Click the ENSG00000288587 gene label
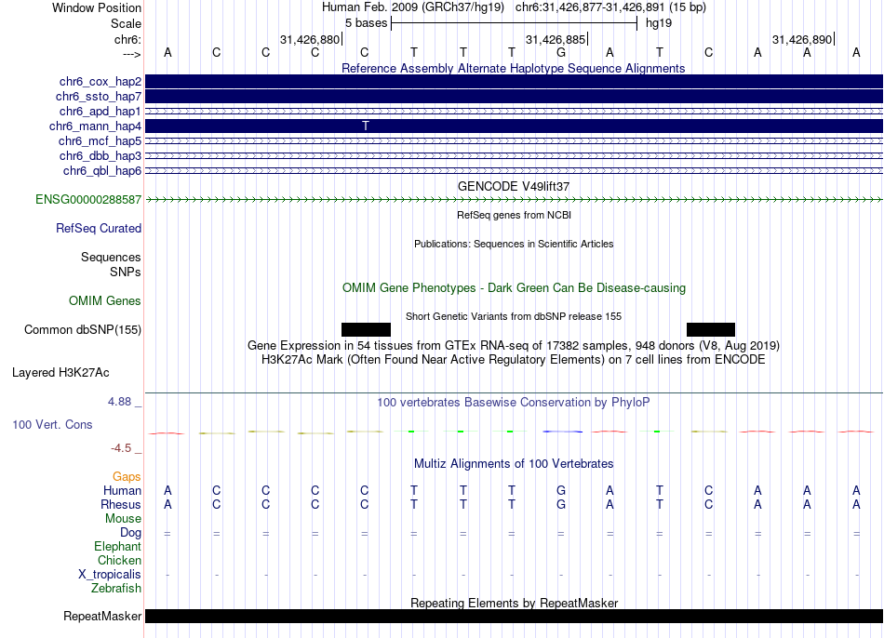884x638 pixels. tap(88, 200)
